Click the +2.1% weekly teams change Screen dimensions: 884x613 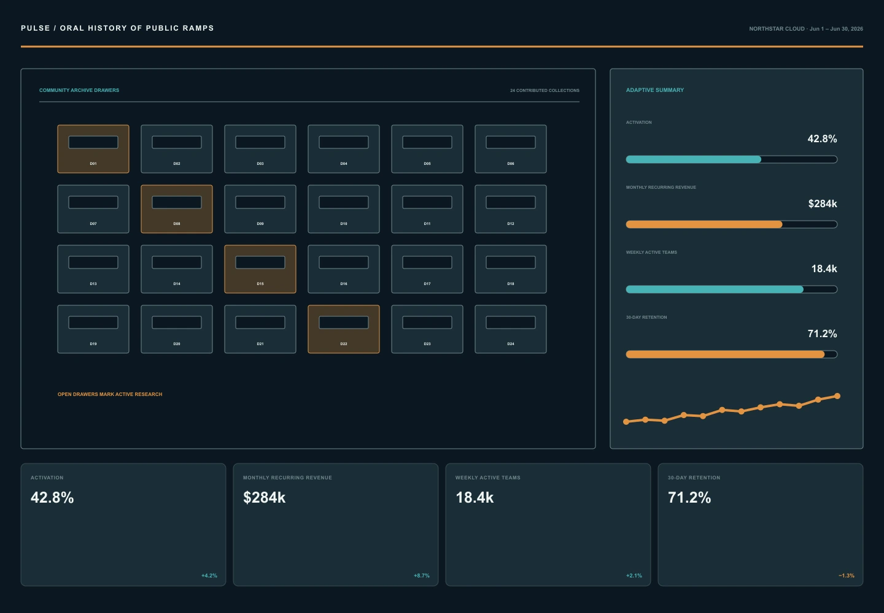634,576
